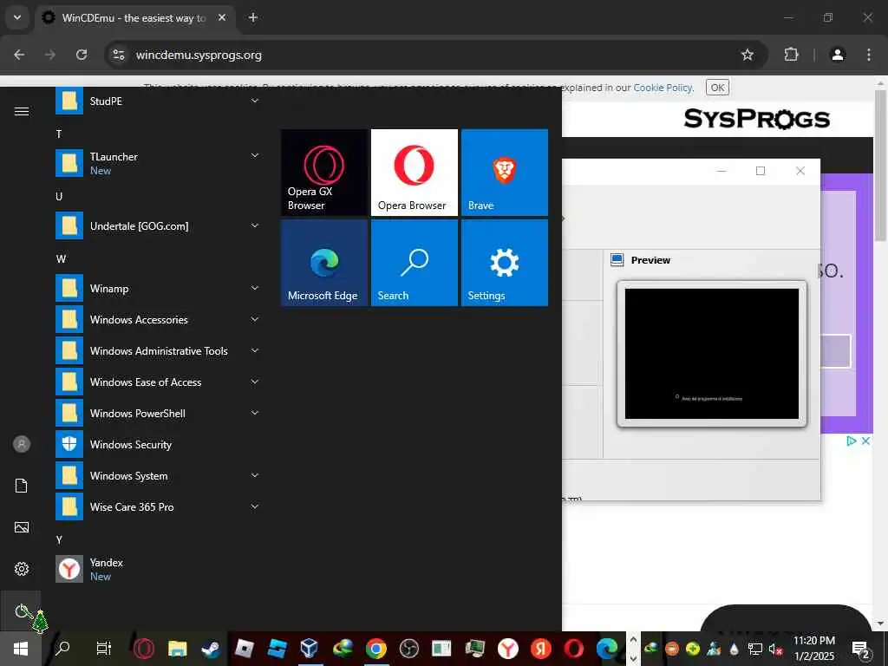Screen dimensions: 888x666
Task: Open the Search tile
Action: [x=414, y=263]
